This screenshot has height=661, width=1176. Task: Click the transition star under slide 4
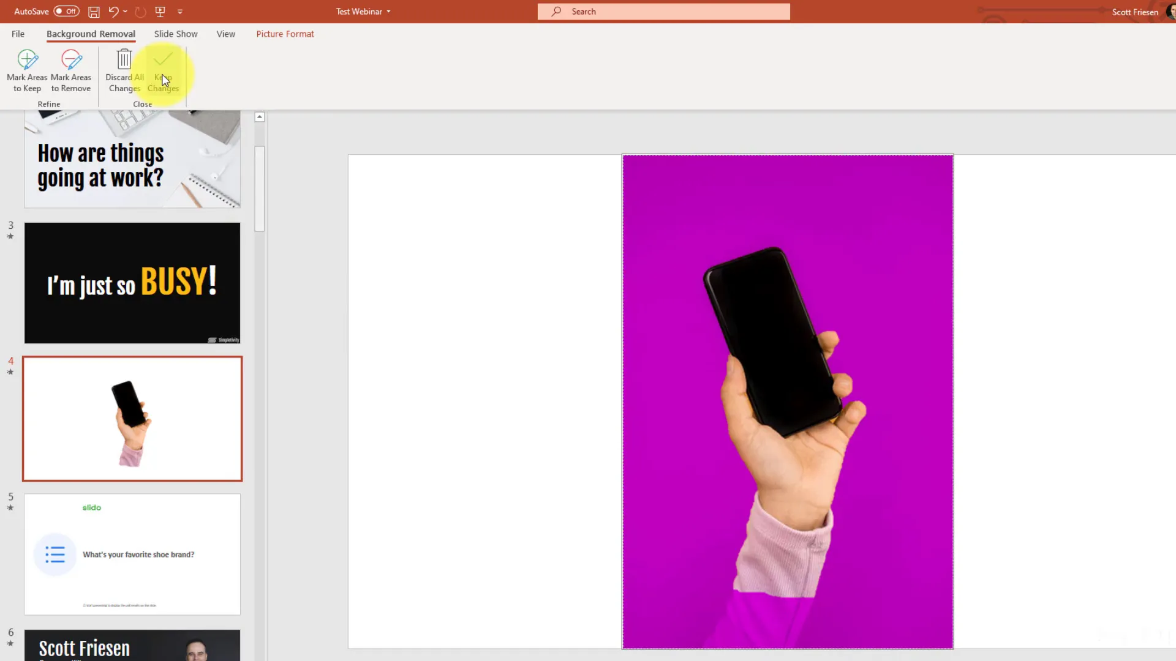(10, 372)
